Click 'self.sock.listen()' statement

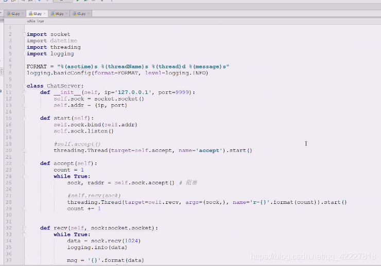coord(83,131)
